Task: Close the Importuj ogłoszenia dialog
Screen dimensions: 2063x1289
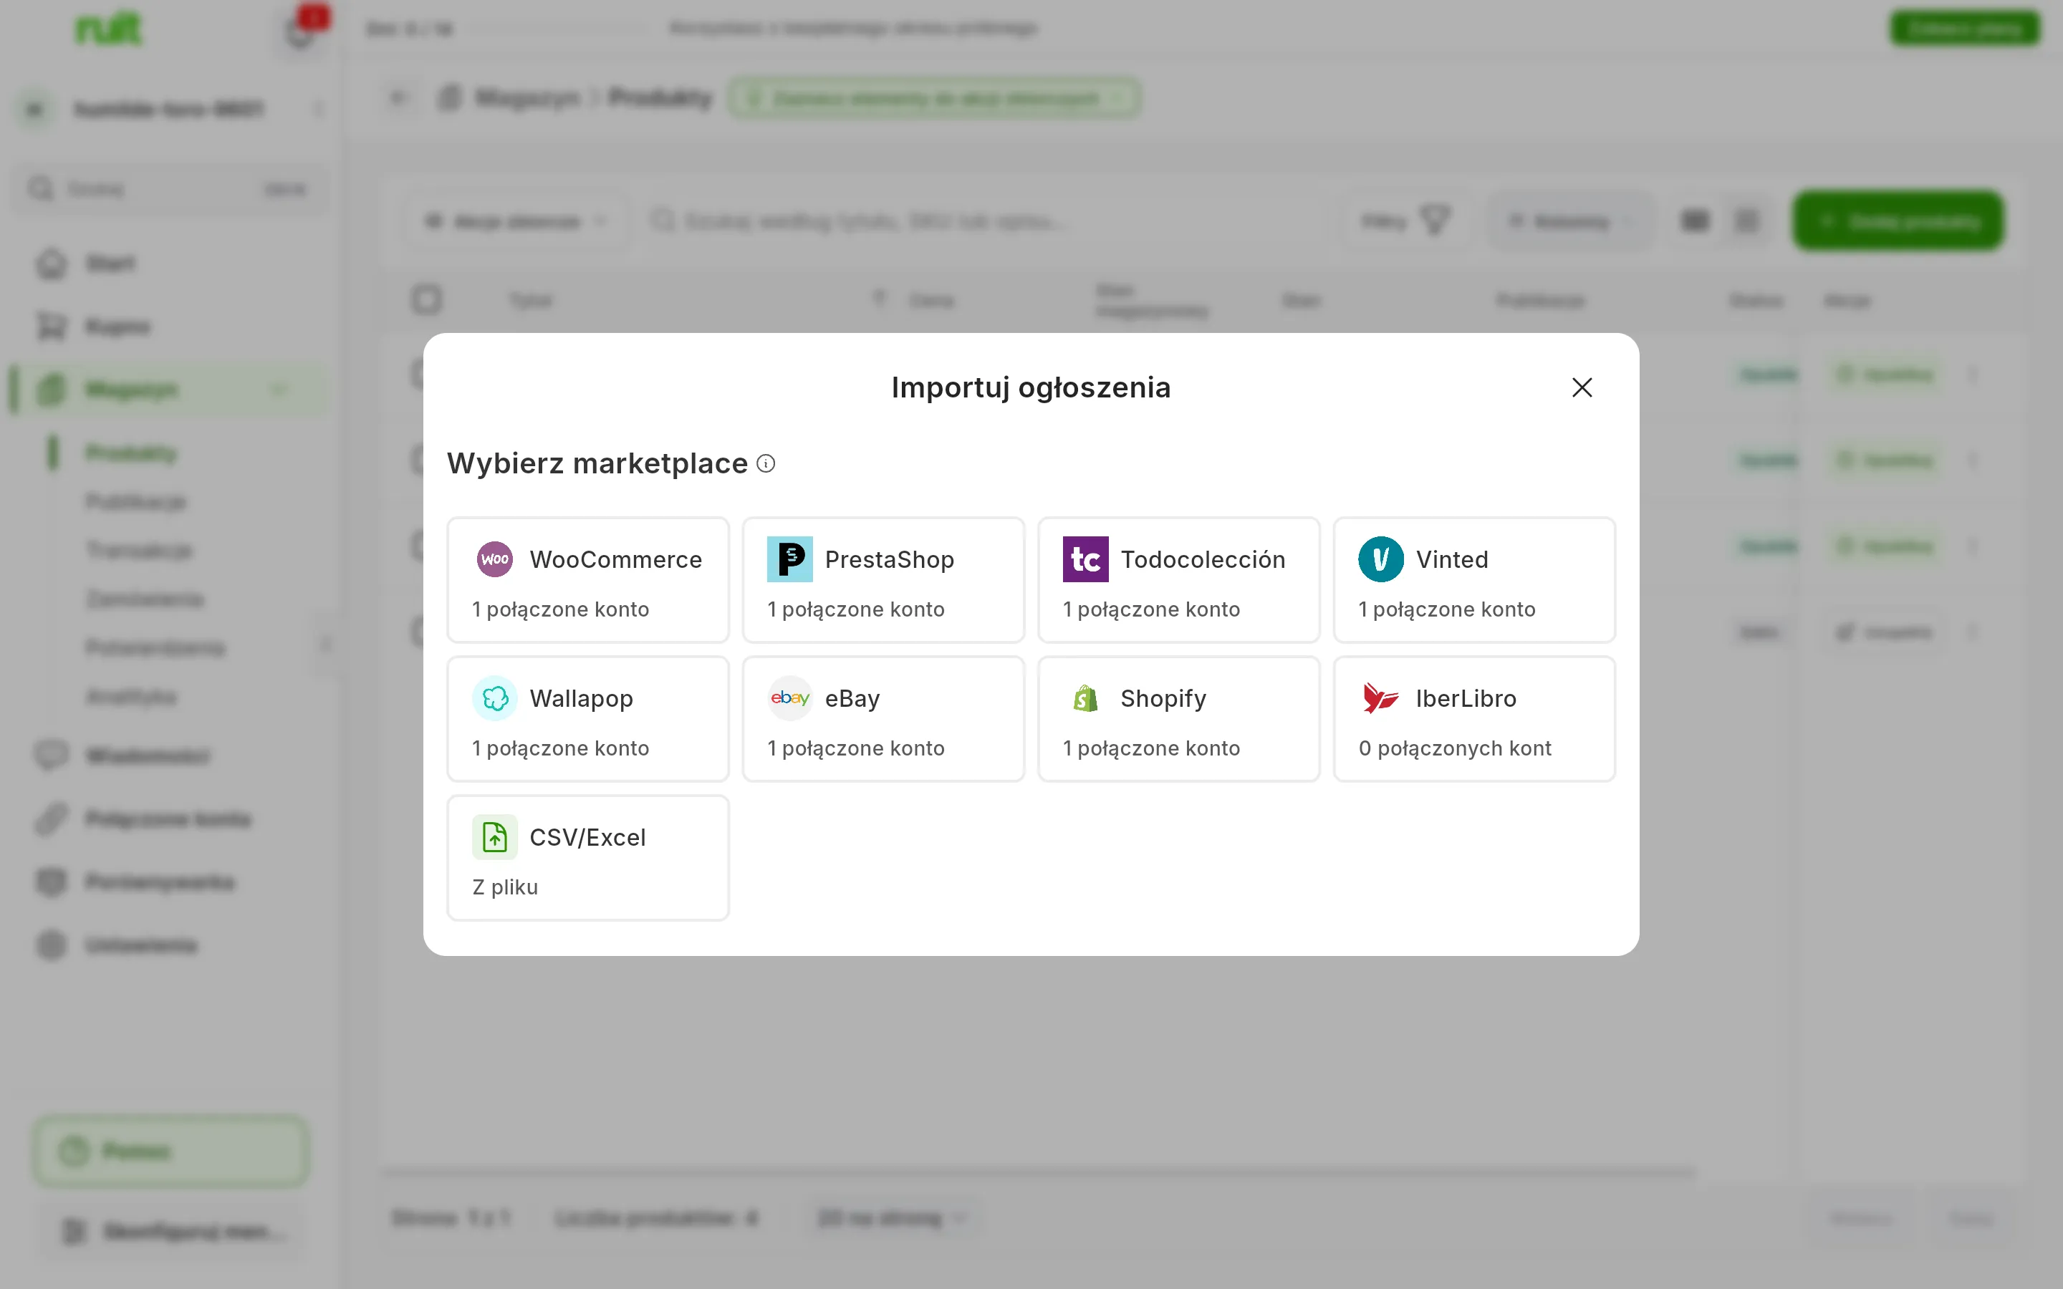Action: (1582, 387)
